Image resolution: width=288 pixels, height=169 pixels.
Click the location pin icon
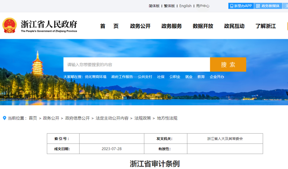4,118
